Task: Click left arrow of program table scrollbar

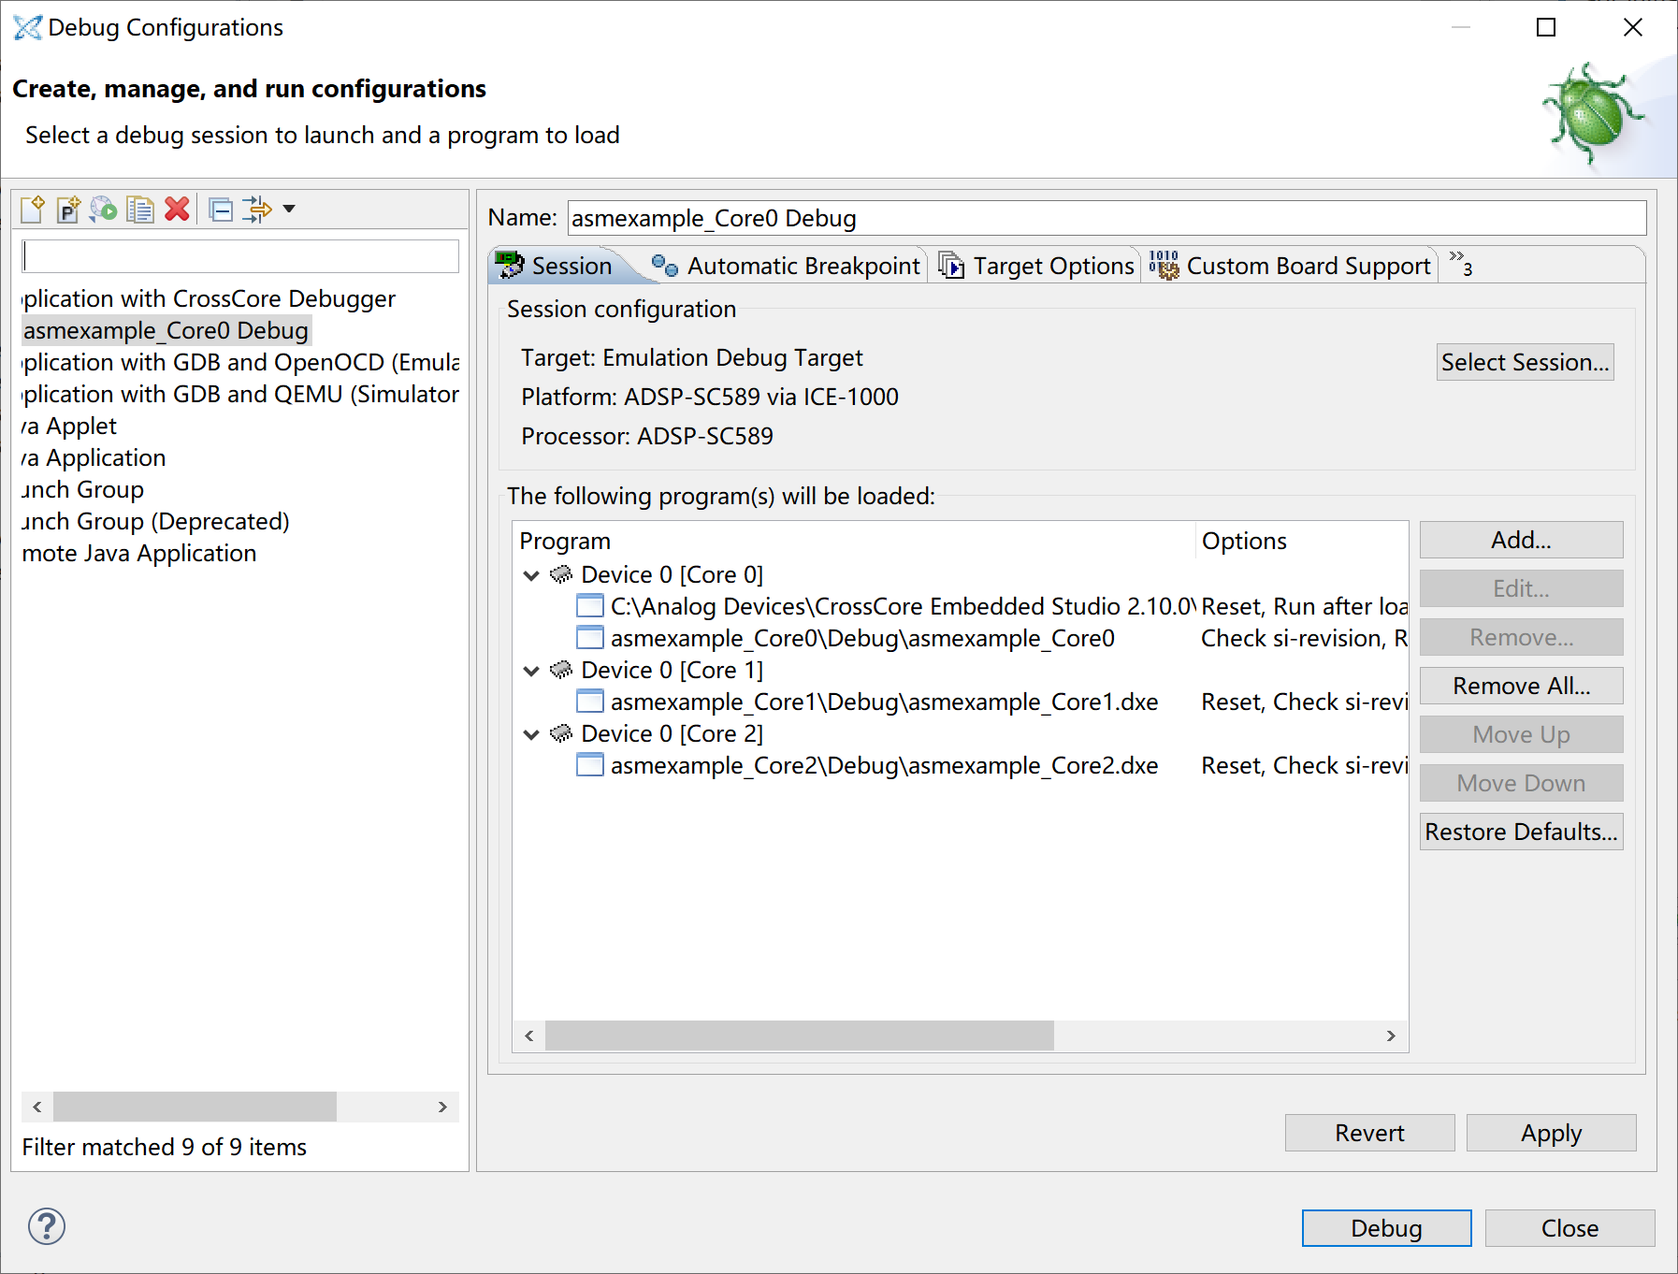Action: pos(529,1035)
